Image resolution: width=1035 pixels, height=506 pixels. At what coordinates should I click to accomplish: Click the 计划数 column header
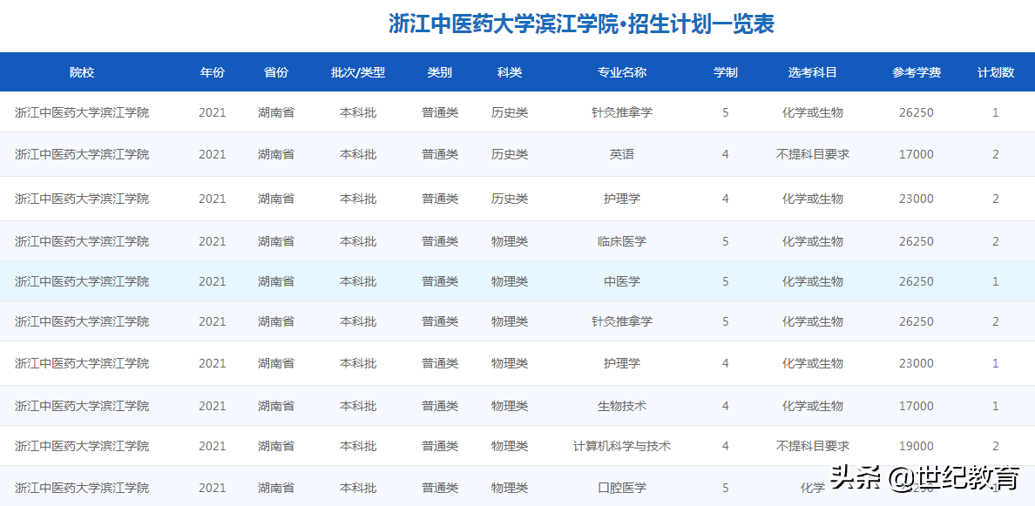tap(995, 72)
